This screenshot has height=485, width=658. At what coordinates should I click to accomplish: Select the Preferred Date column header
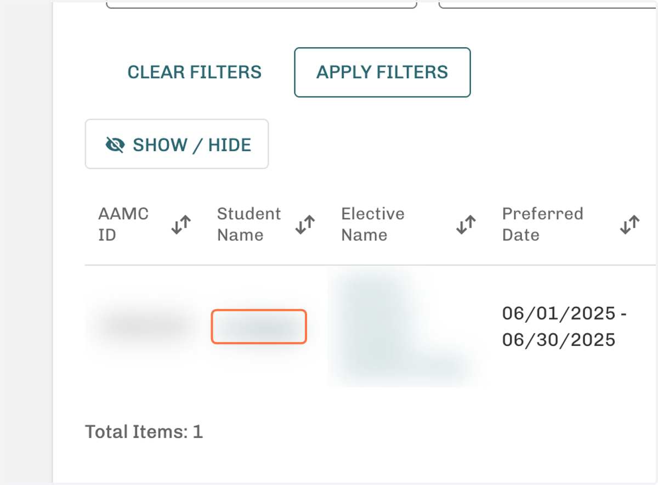click(543, 224)
